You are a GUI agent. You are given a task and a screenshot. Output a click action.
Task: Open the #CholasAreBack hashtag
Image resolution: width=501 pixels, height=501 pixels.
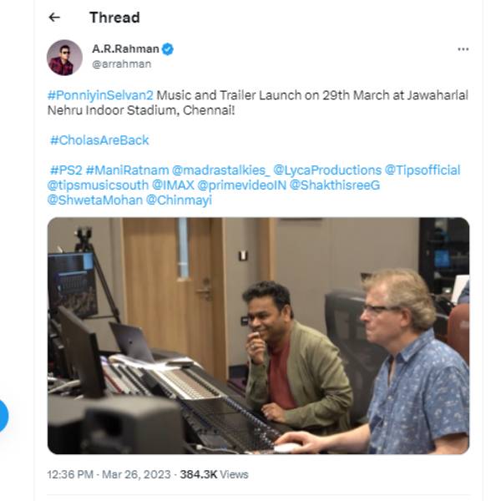point(99,140)
